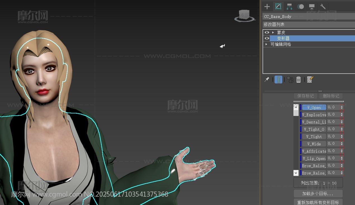
Task: Click the 加载多个目标... button
Action: point(318,194)
